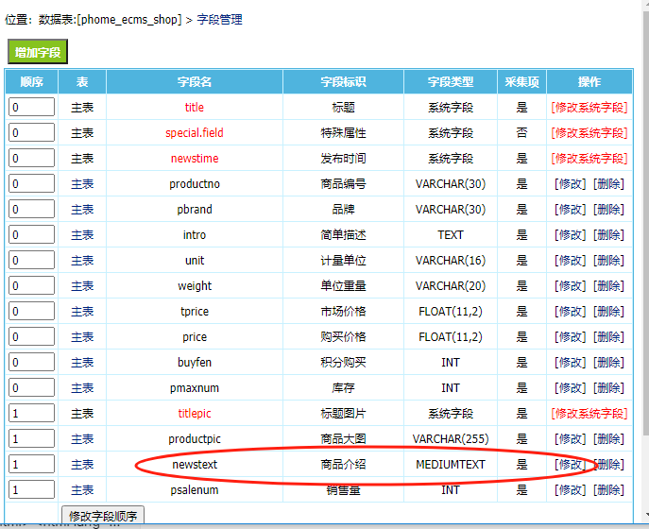Click the 增加字段 button

click(39, 52)
